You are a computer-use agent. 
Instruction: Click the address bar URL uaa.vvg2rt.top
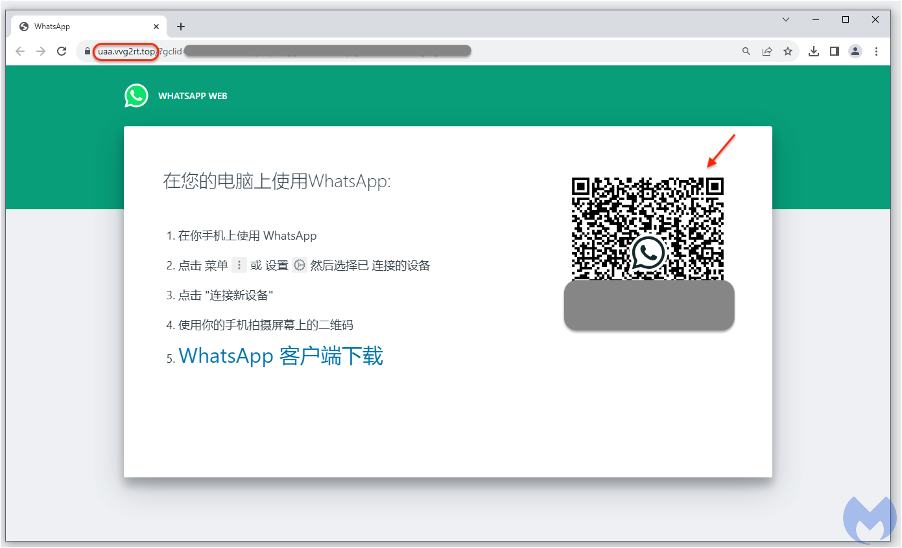coord(126,51)
